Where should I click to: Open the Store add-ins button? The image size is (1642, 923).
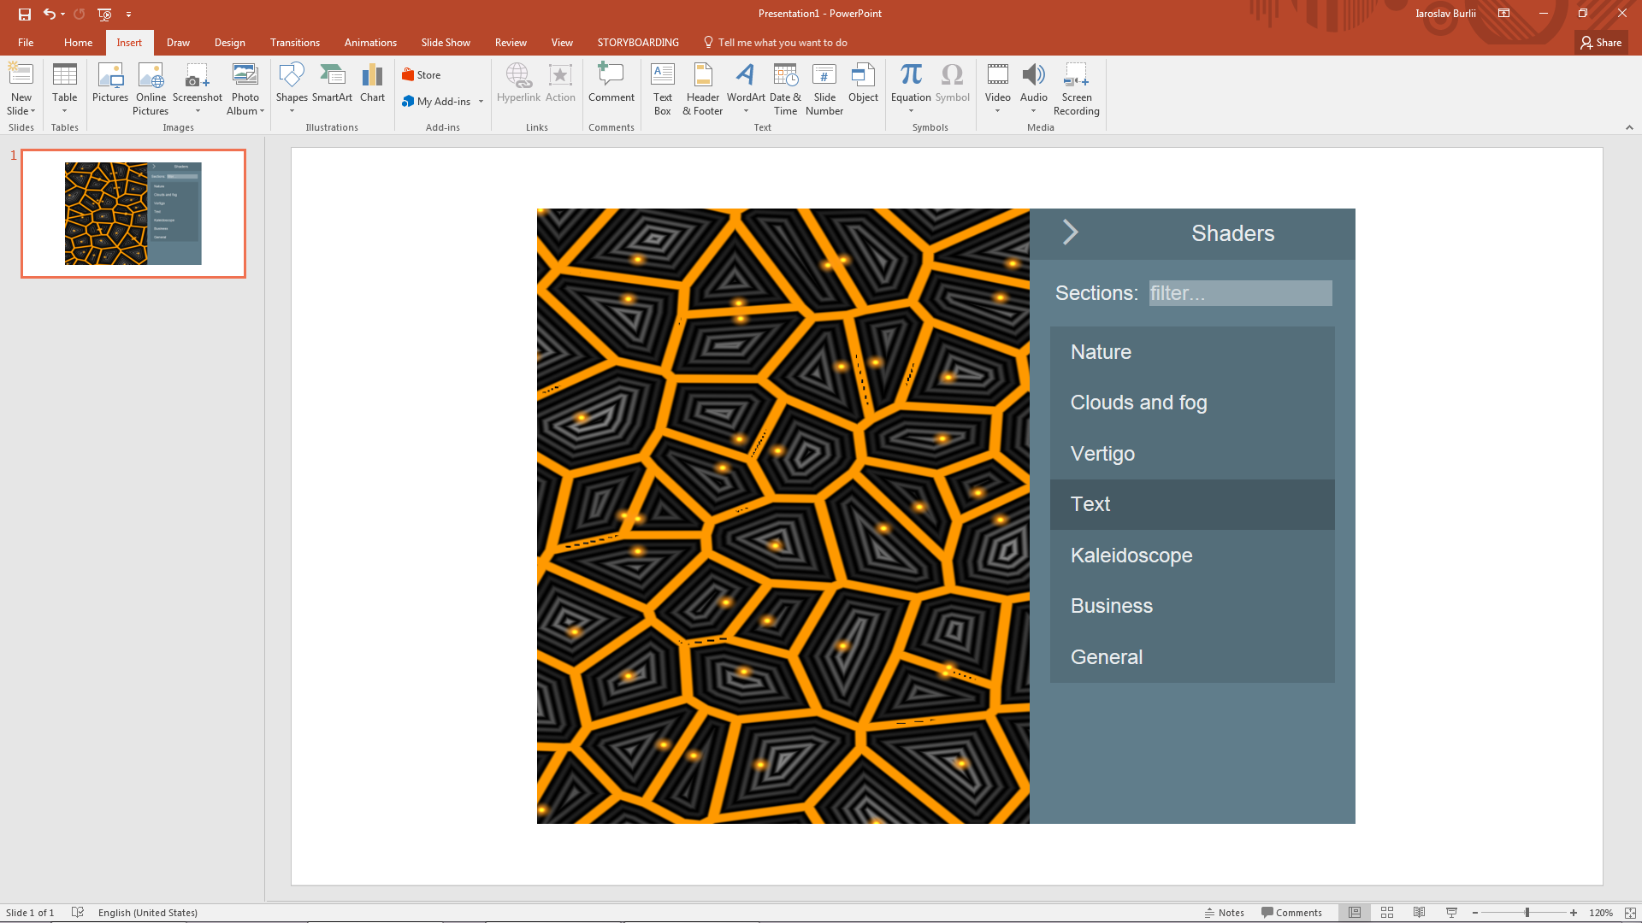pos(422,75)
